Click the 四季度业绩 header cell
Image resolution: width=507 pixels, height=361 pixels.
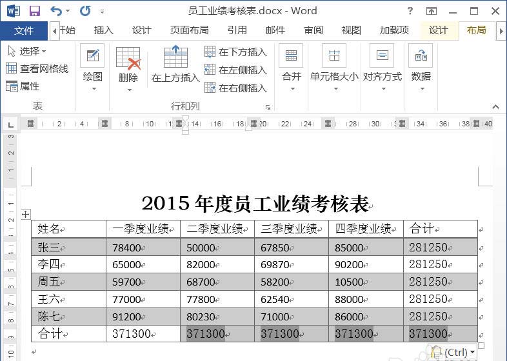pos(366,229)
